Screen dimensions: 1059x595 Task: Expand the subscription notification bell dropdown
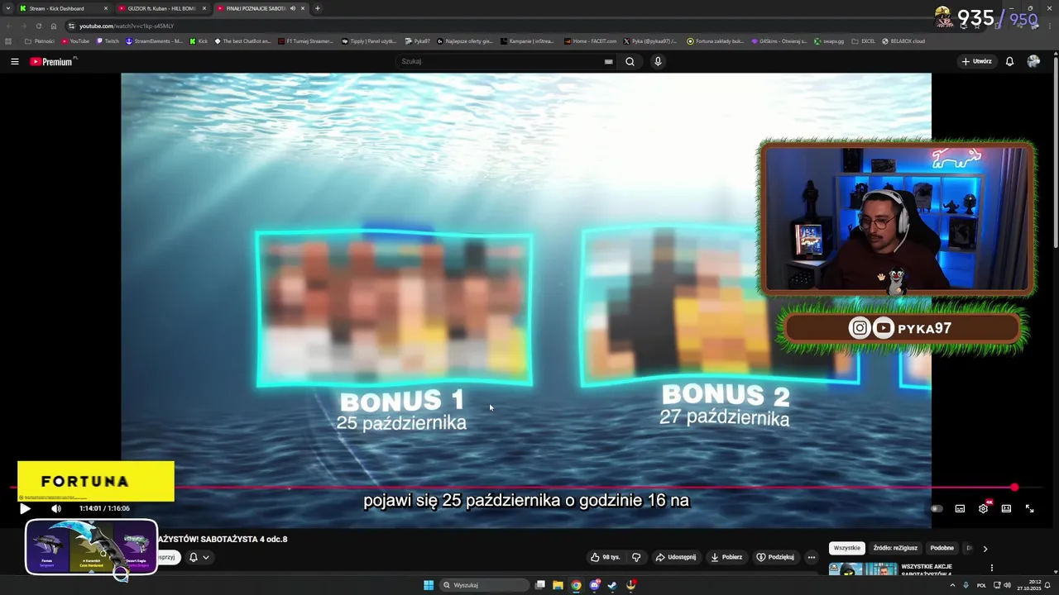click(199, 557)
